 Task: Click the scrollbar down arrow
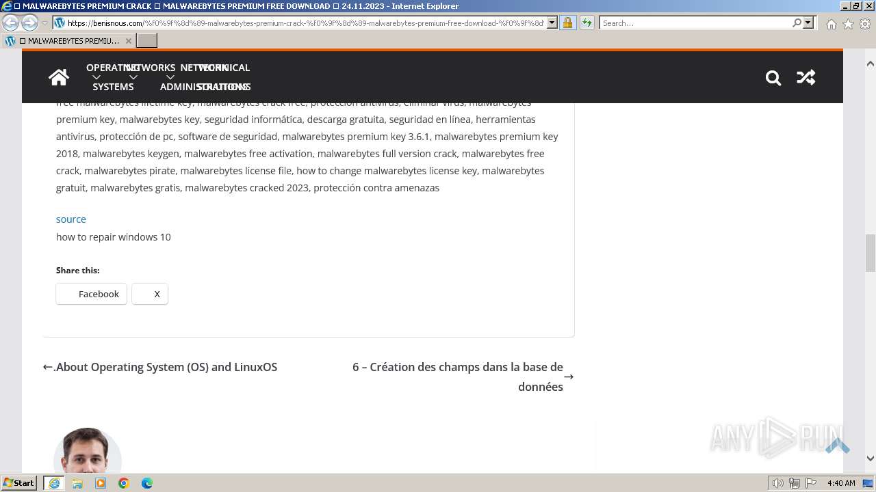[871, 459]
